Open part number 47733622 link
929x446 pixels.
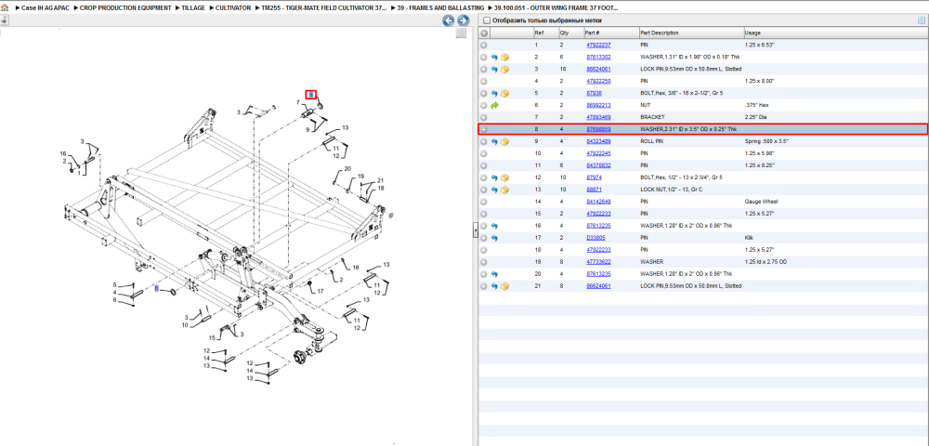[598, 262]
